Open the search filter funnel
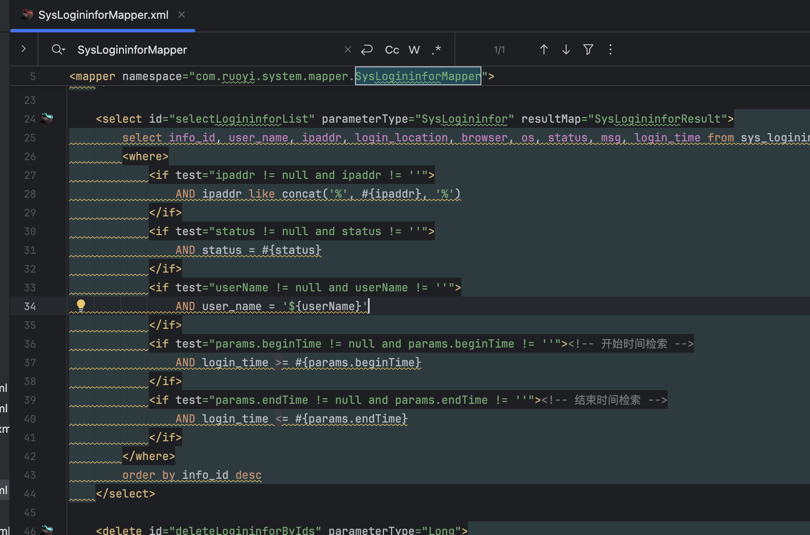This screenshot has width=810, height=535. pyautogui.click(x=588, y=50)
